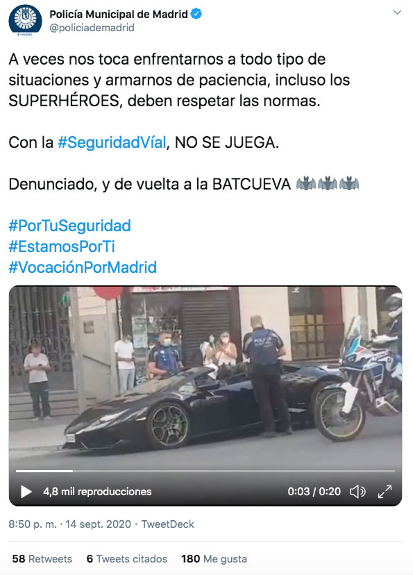Play the video with the play icon
The height and width of the screenshot is (575, 413).
pyautogui.click(x=26, y=492)
